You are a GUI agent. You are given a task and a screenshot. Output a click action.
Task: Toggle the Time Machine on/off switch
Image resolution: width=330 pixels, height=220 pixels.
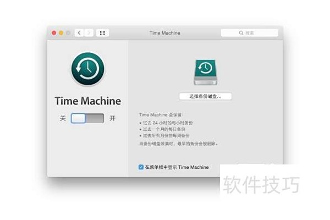point(87,118)
